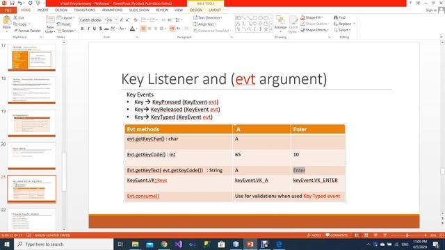Open Shape Effects dropdown
Image resolution: width=445 pixels, height=250 pixels.
[x=314, y=30]
